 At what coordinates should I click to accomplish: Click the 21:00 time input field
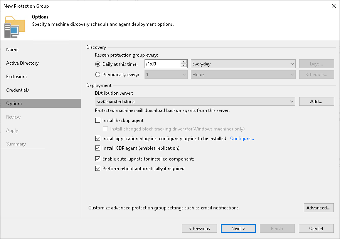pyautogui.click(x=162, y=64)
